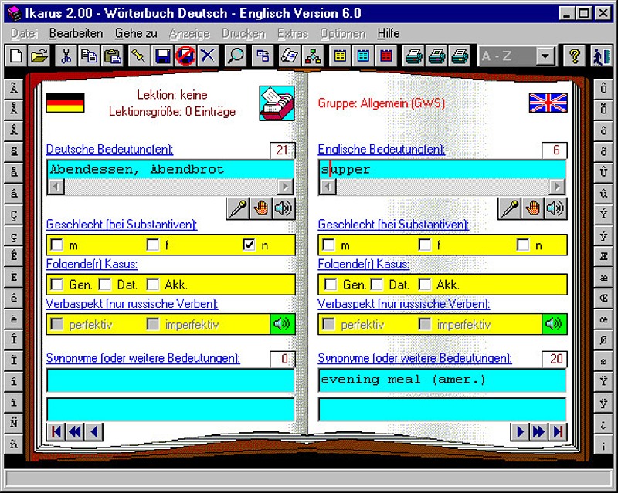Click the network tree diagram toolbar icon
The height and width of the screenshot is (493, 618).
click(x=313, y=56)
